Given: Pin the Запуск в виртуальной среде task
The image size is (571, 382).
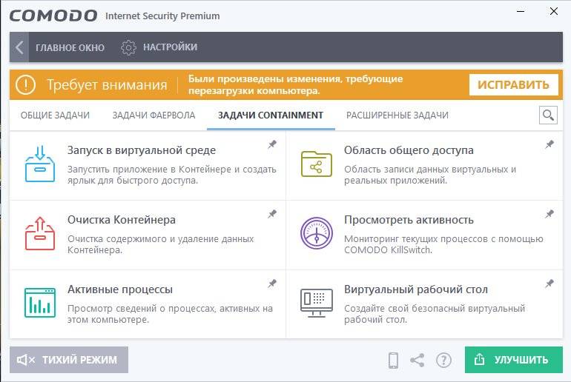Looking at the screenshot, I should coord(272,144).
